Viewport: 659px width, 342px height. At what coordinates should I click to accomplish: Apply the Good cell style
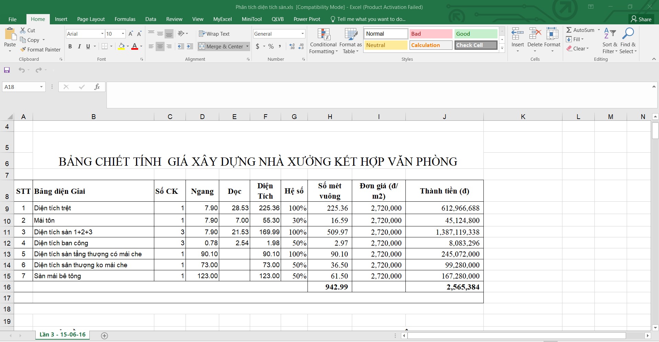tap(476, 34)
